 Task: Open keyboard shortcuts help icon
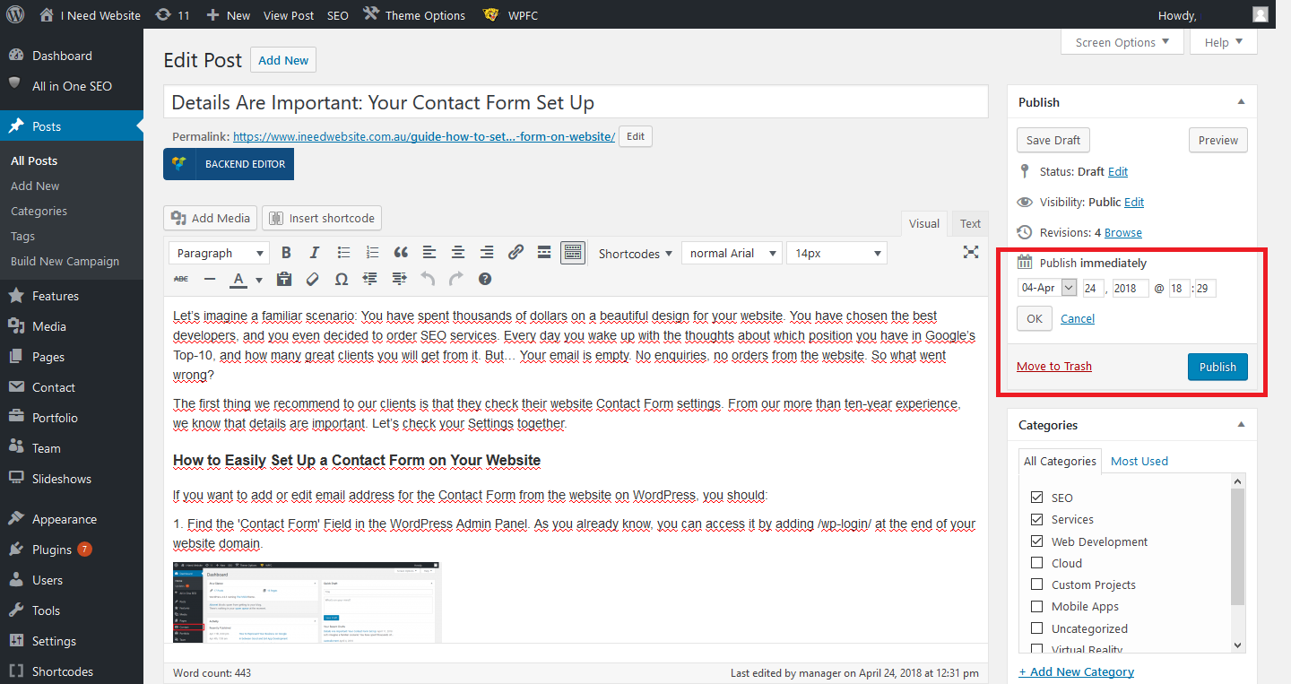[x=485, y=279]
